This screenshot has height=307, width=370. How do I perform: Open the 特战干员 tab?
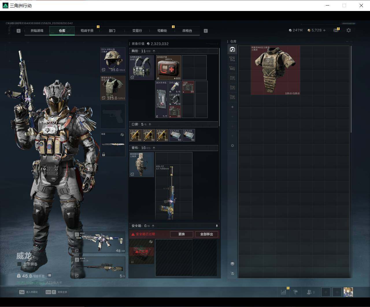(x=87, y=31)
